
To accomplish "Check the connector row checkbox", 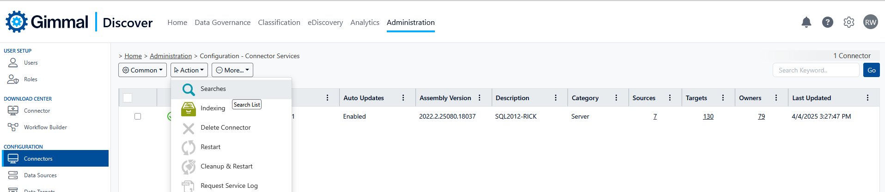I will (138, 116).
